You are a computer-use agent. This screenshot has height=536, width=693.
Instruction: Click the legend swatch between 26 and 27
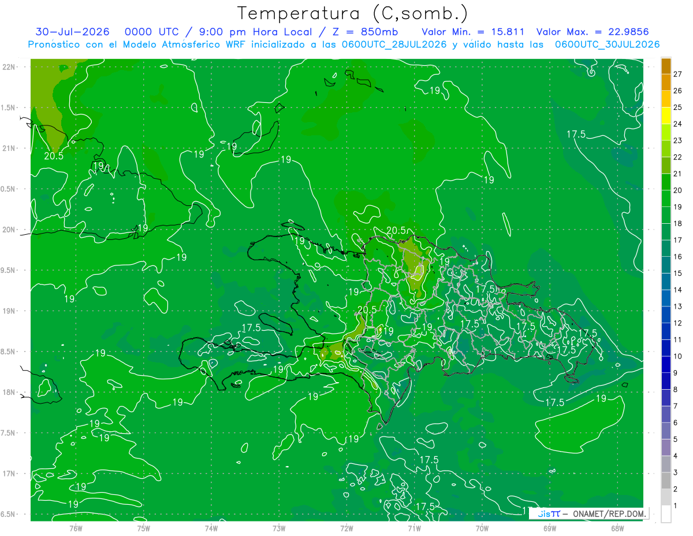(666, 82)
